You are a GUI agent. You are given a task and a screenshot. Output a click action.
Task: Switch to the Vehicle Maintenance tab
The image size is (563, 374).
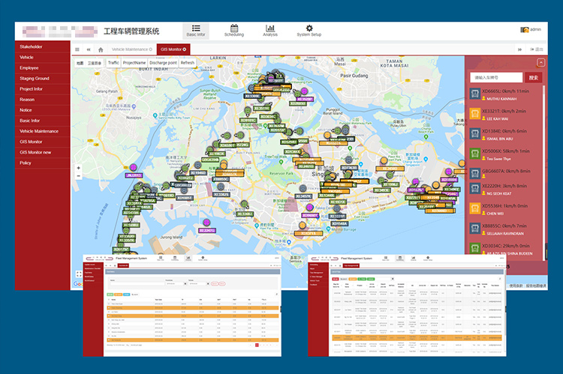tap(132, 49)
